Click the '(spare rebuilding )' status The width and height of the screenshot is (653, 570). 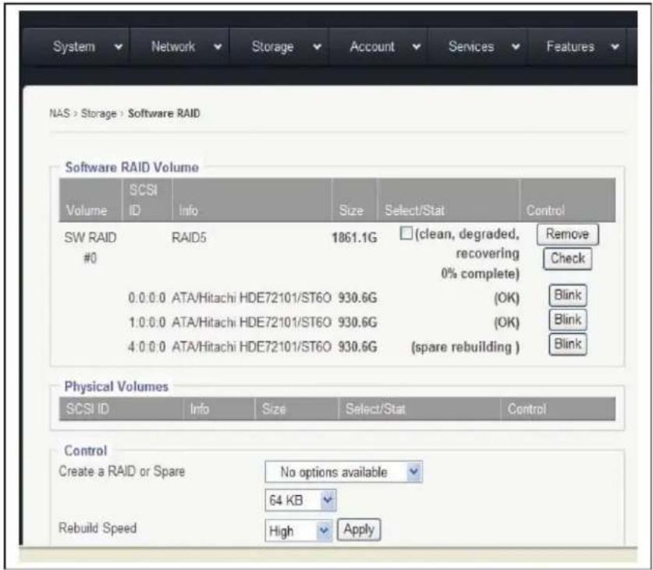click(x=465, y=347)
